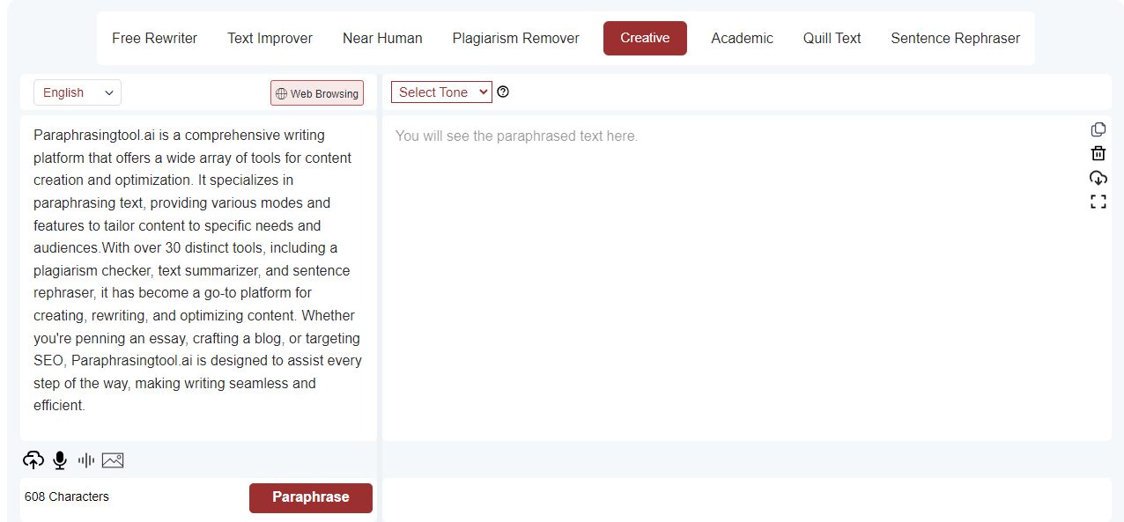The height and width of the screenshot is (522, 1124).
Task: Expand output panel to fullscreen
Action: tap(1098, 202)
